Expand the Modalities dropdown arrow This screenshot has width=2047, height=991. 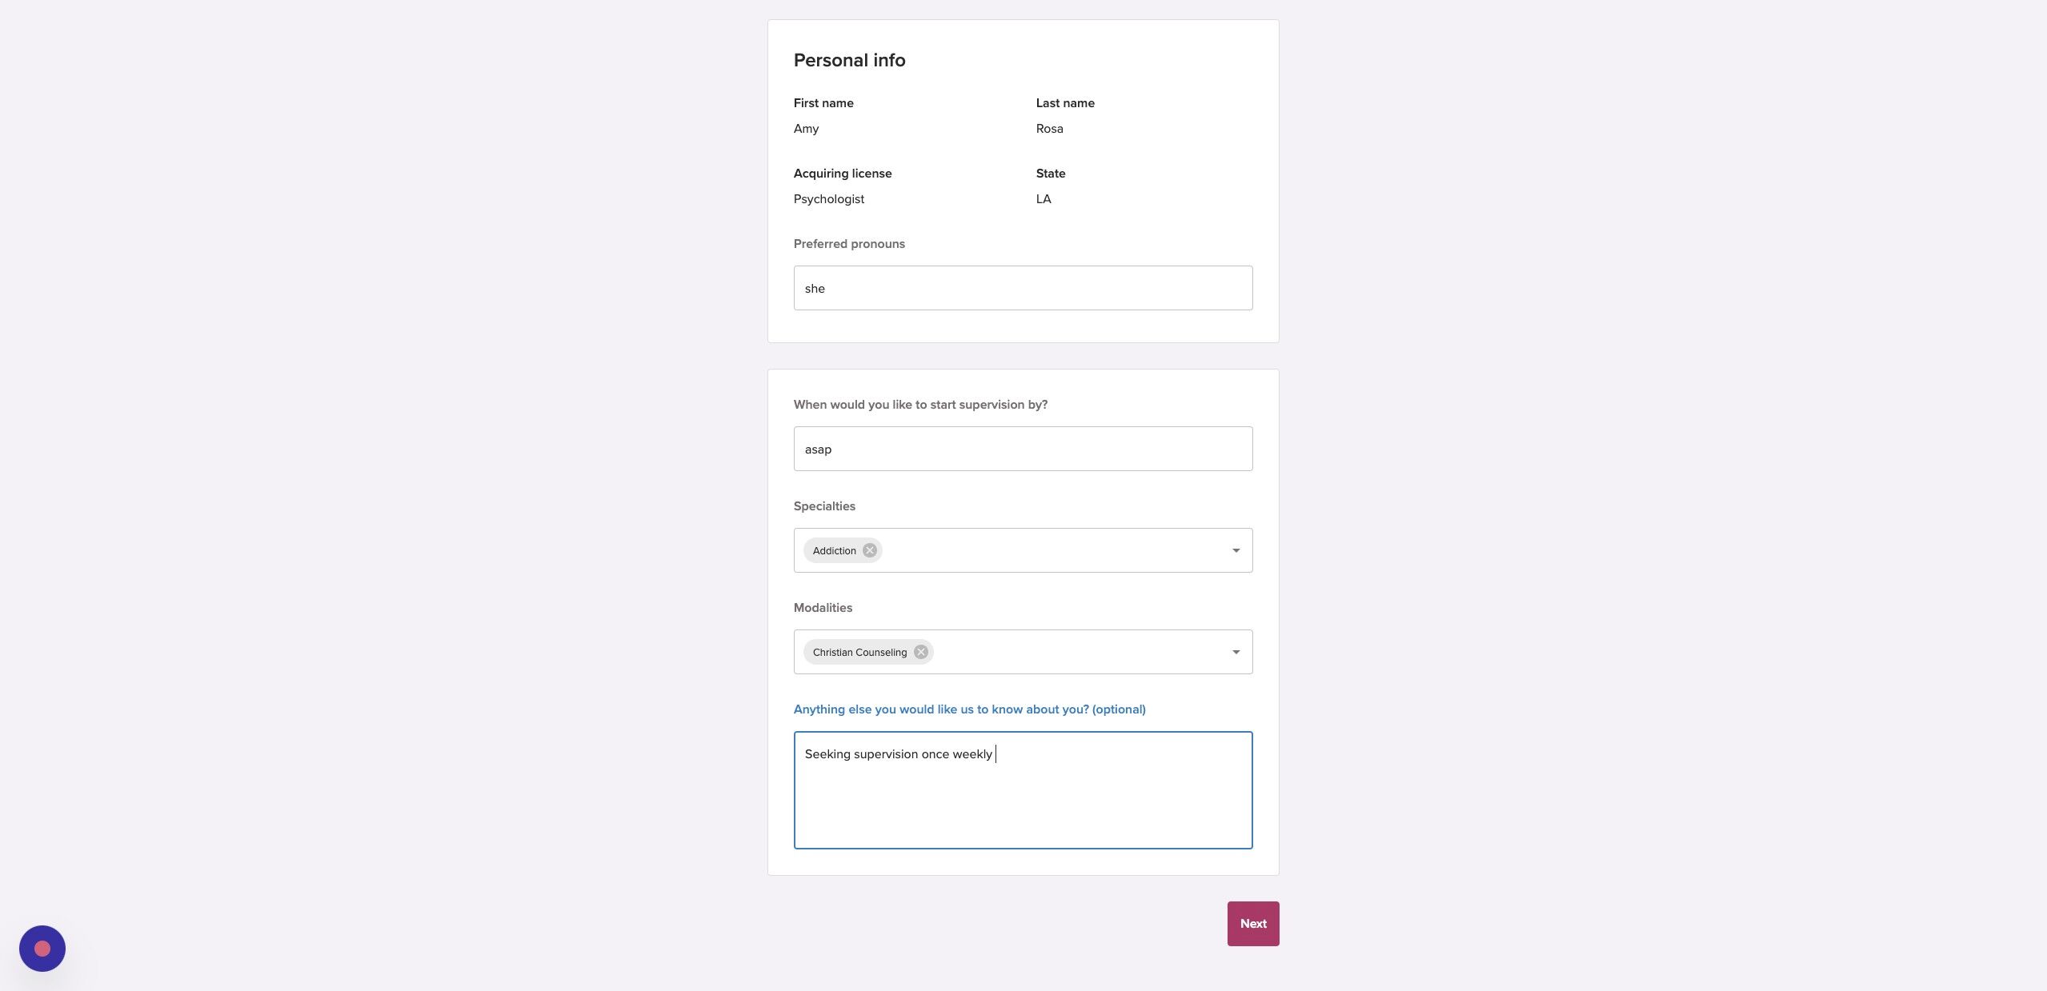(1236, 652)
